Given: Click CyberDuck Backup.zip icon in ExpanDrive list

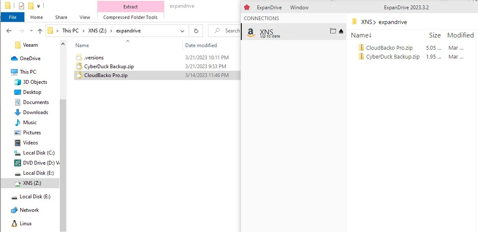Looking at the screenshot, I should (x=361, y=56).
